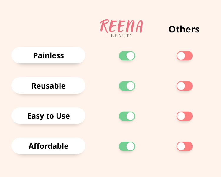This screenshot has height=177, width=221.
Task: Click the Easy to Use label
Action: (48, 116)
